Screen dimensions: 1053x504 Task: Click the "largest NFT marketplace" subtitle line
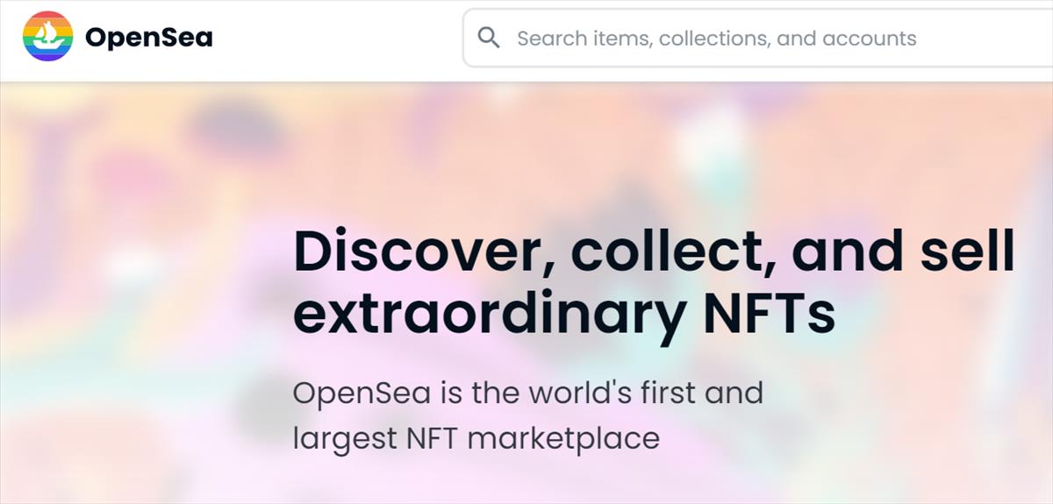(476, 437)
